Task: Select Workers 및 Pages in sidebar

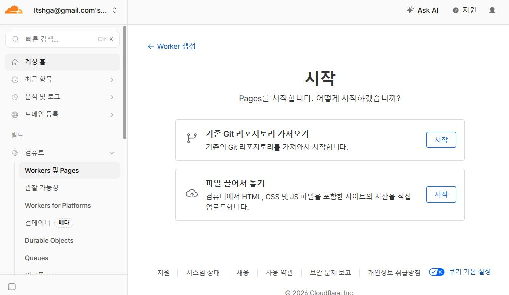Action: coord(69,170)
